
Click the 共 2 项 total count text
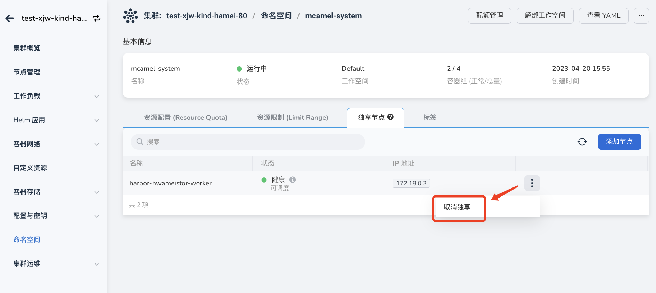coord(139,205)
